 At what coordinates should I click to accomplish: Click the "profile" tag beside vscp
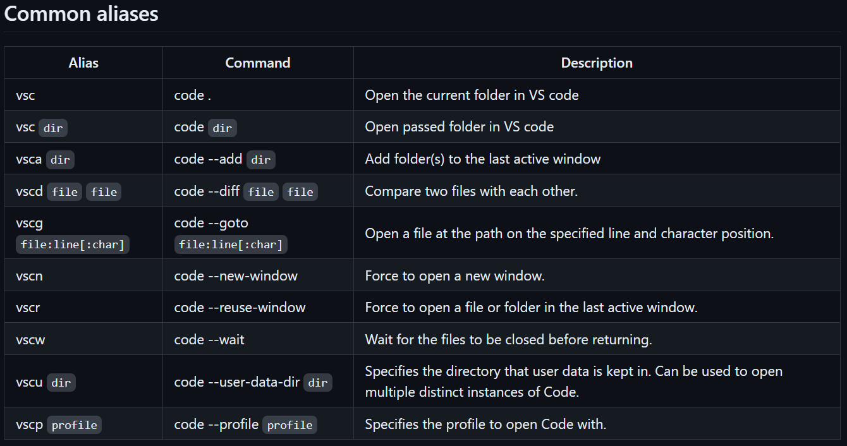pyautogui.click(x=75, y=425)
